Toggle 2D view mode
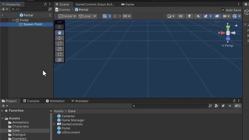Image resolution: width=249 pixels, height=140 pixels. click(181, 16)
